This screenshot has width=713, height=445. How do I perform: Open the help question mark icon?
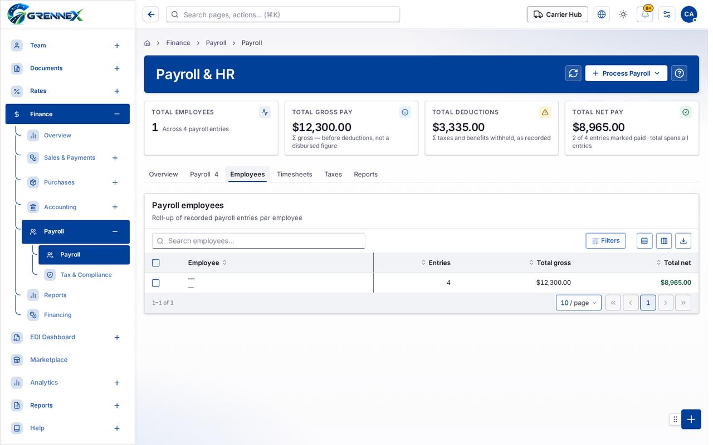(680, 73)
